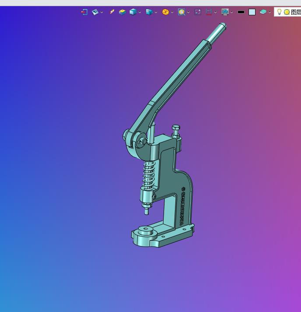Screen dimensions: 301x312
Task: Expand the shaded cube dropdown arrow
Action: point(140,12)
